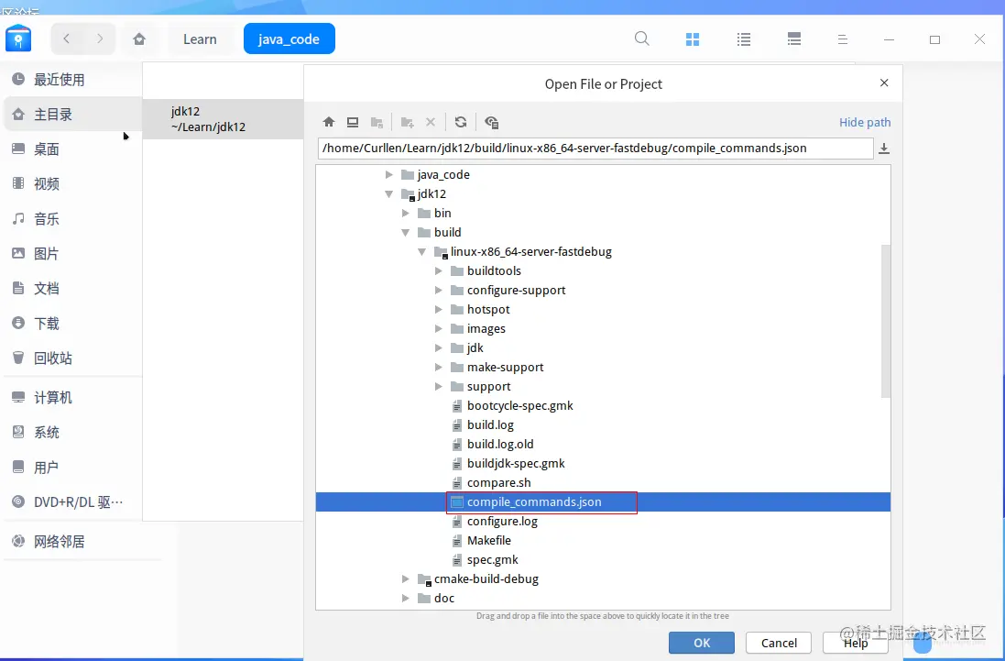Click the Help button
Screen dimensions: 1005x661
coord(856,643)
